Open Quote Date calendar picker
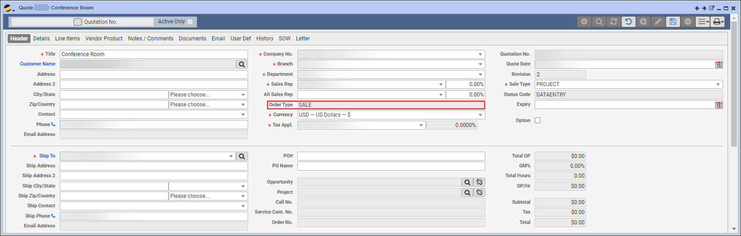The width and height of the screenshot is (741, 236). pos(719,64)
